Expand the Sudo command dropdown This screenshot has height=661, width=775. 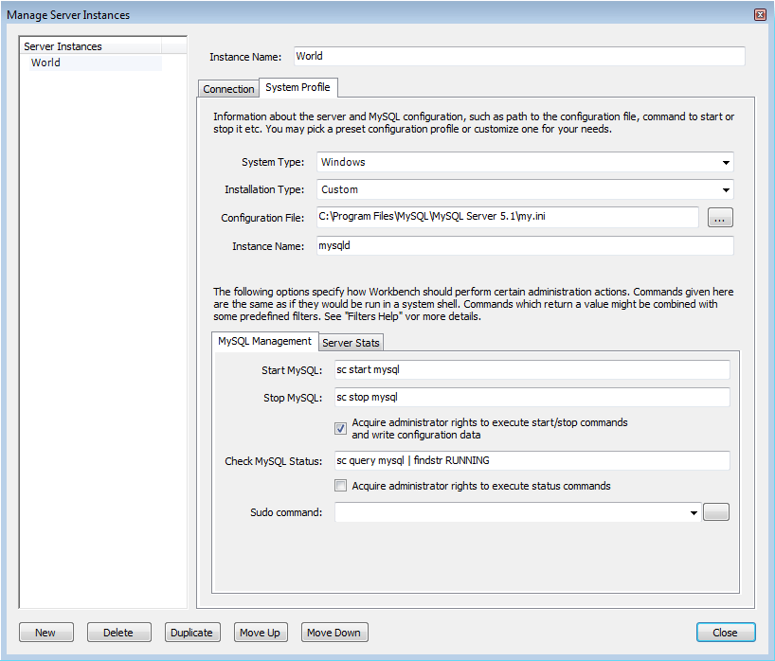tap(691, 511)
